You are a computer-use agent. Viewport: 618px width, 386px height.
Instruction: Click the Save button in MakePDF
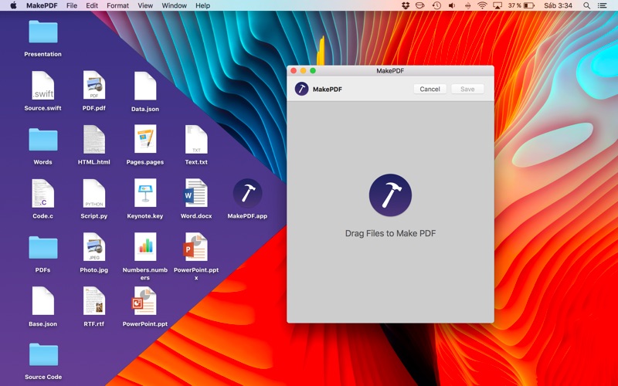pyautogui.click(x=467, y=89)
